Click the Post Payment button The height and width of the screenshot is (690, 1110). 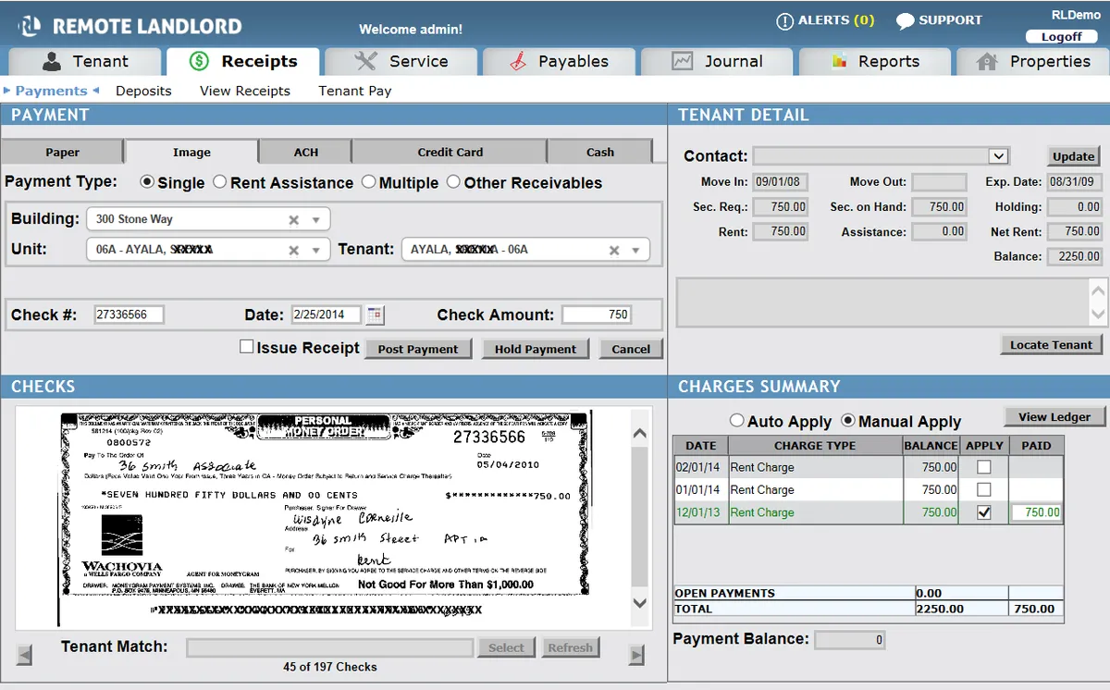[418, 349]
